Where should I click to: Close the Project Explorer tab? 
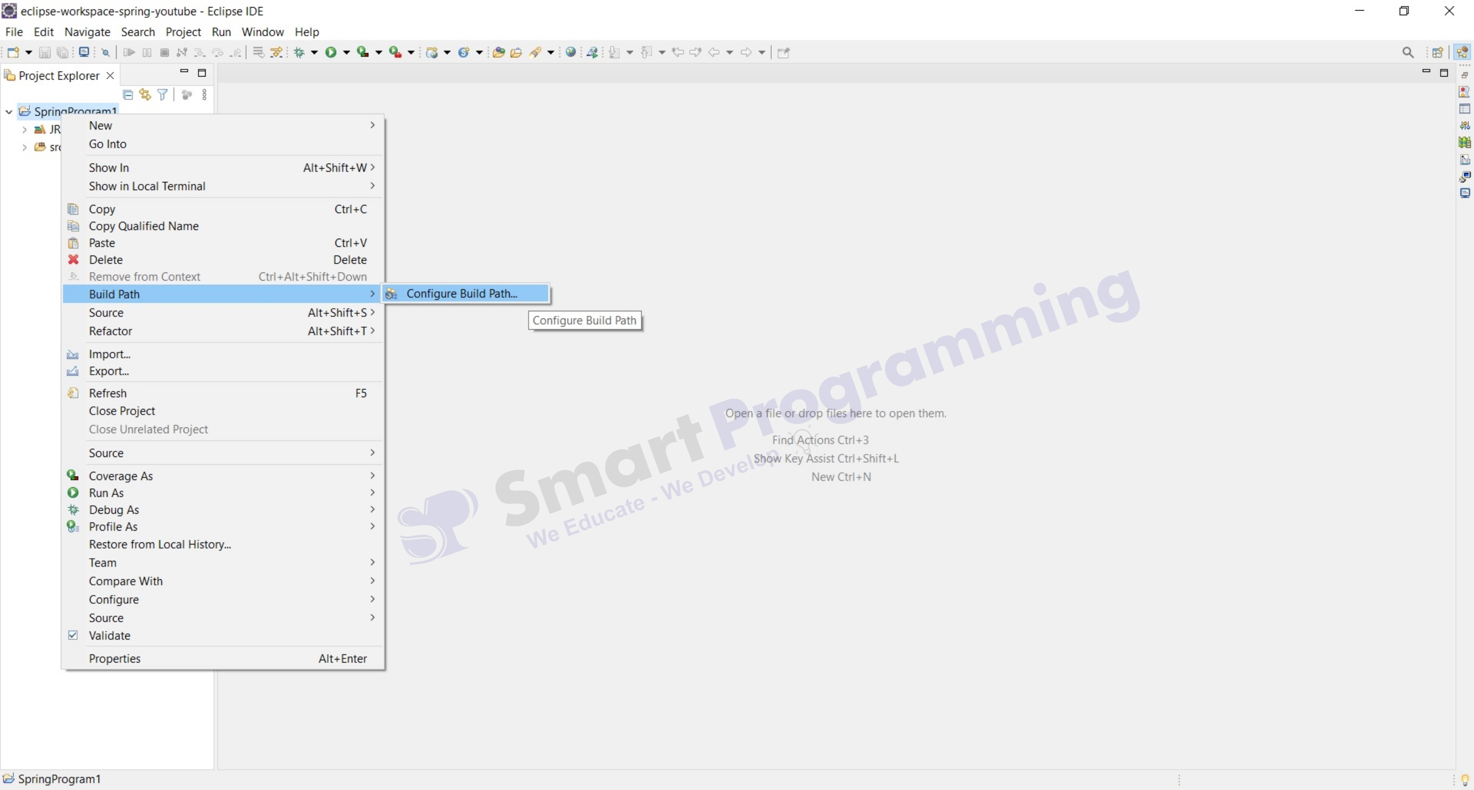(x=110, y=76)
